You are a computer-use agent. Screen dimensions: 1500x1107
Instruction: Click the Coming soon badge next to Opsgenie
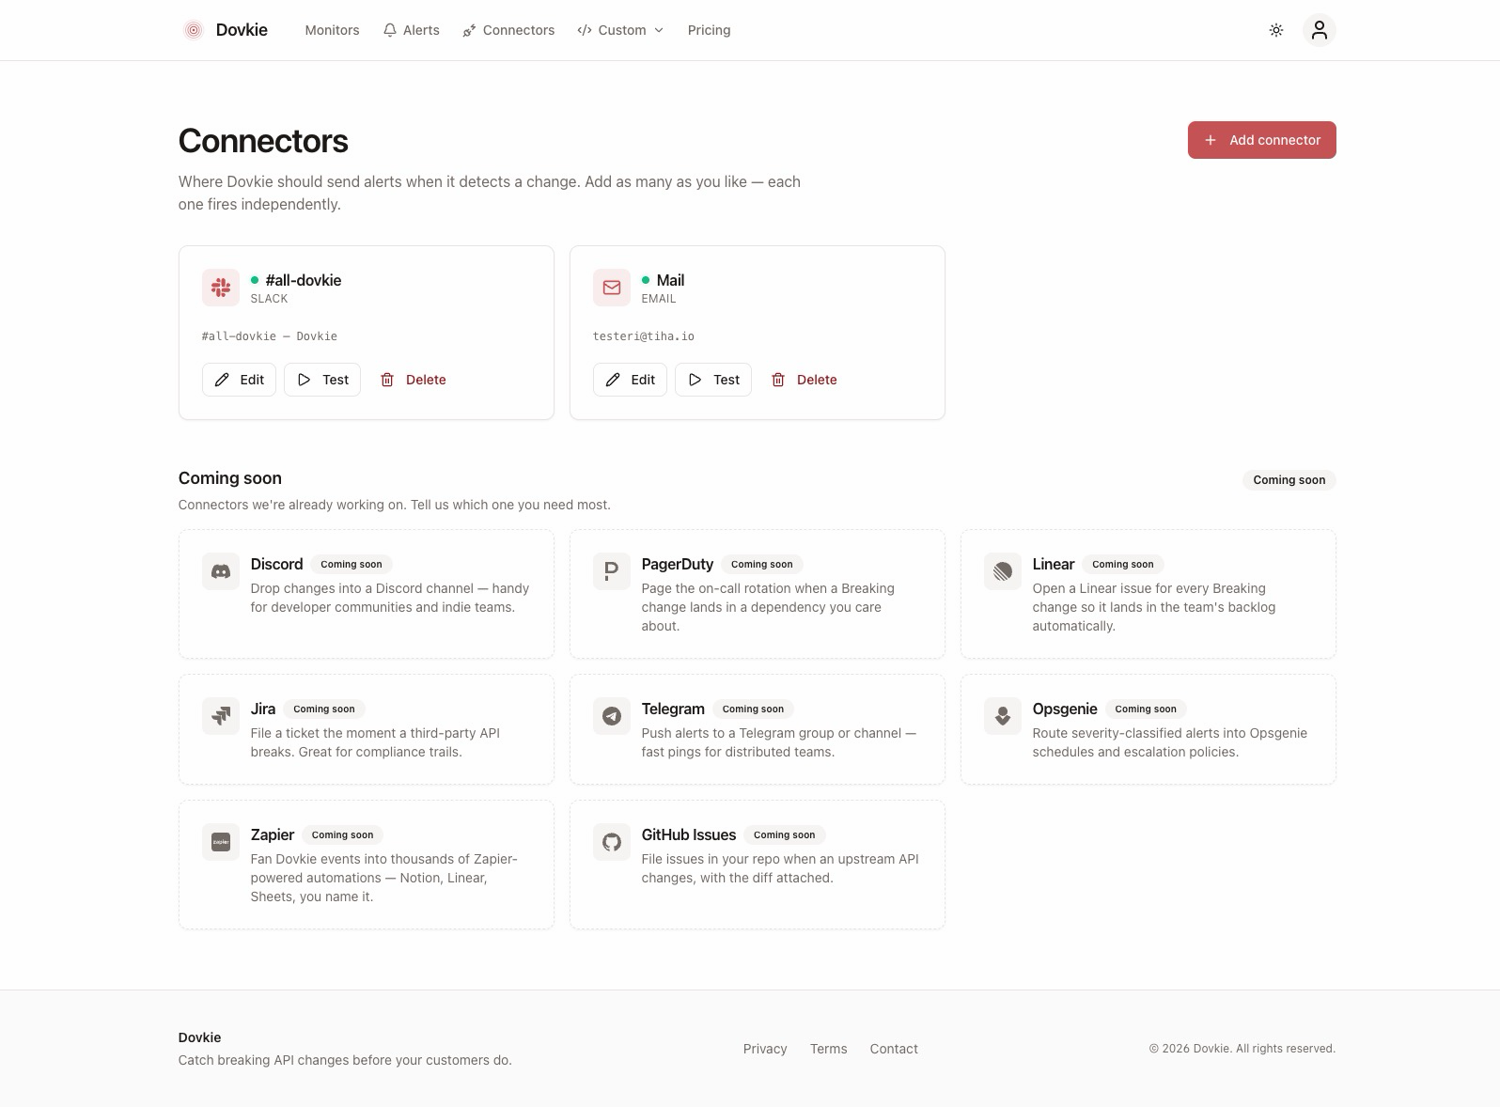tap(1146, 709)
